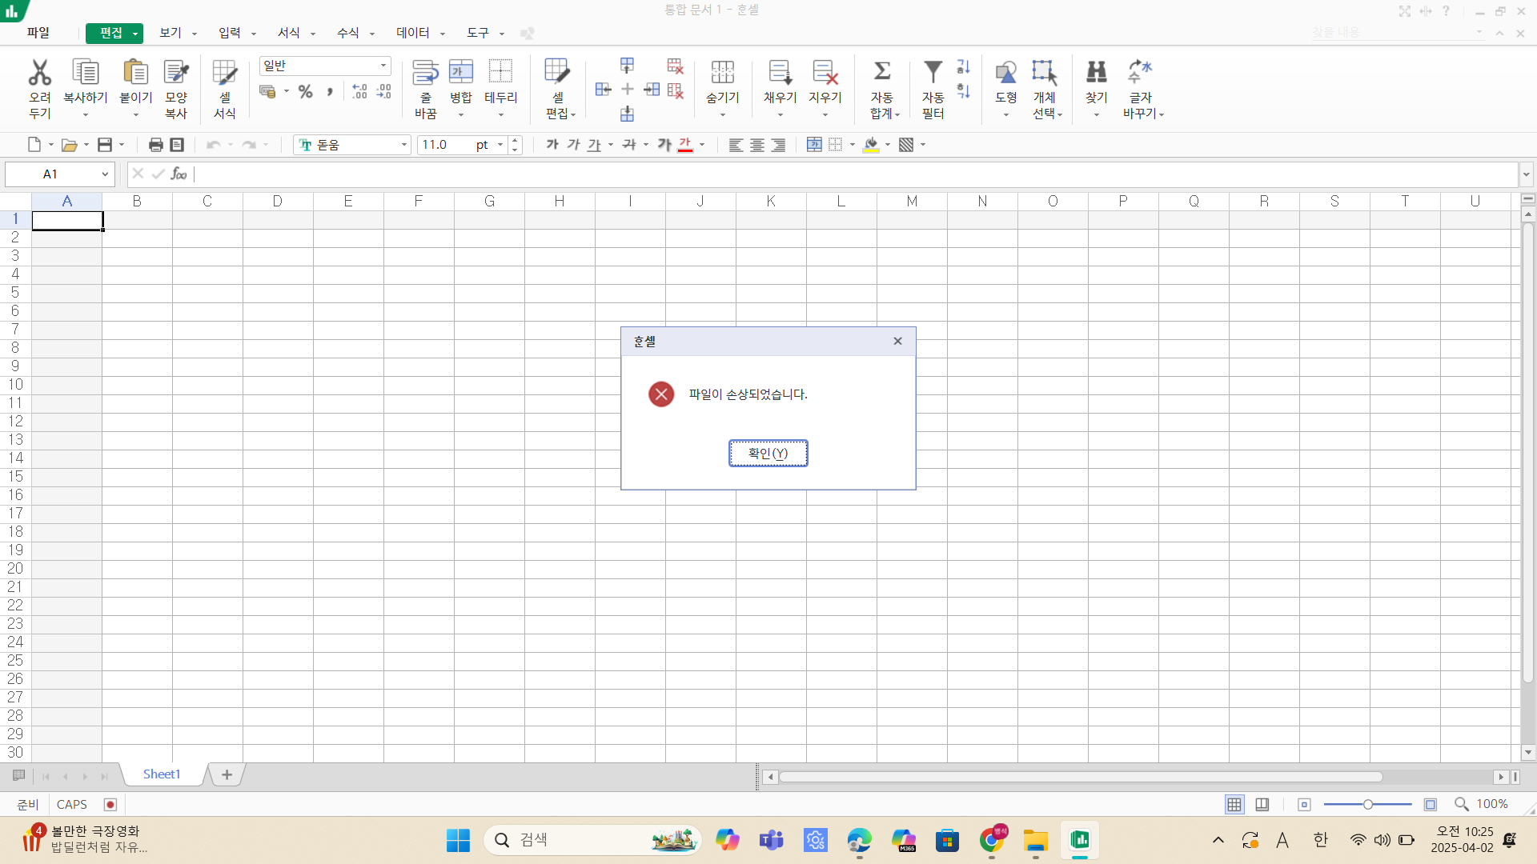Toggle the macro record indicator in status bar
This screenshot has height=864, width=1537.
coord(110,805)
